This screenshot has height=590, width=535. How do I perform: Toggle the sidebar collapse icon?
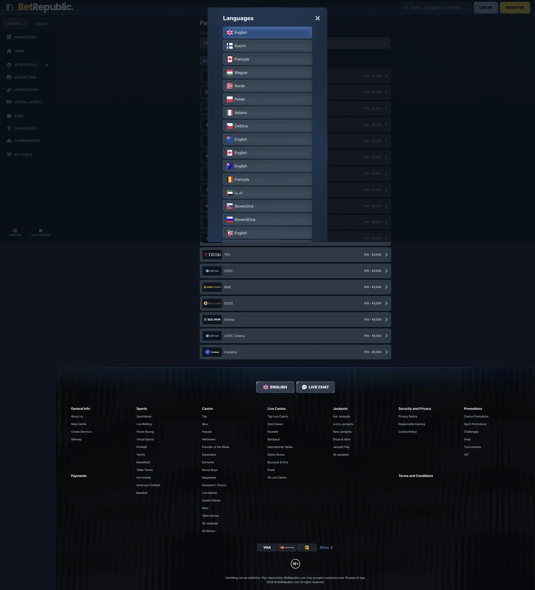pos(9,8)
